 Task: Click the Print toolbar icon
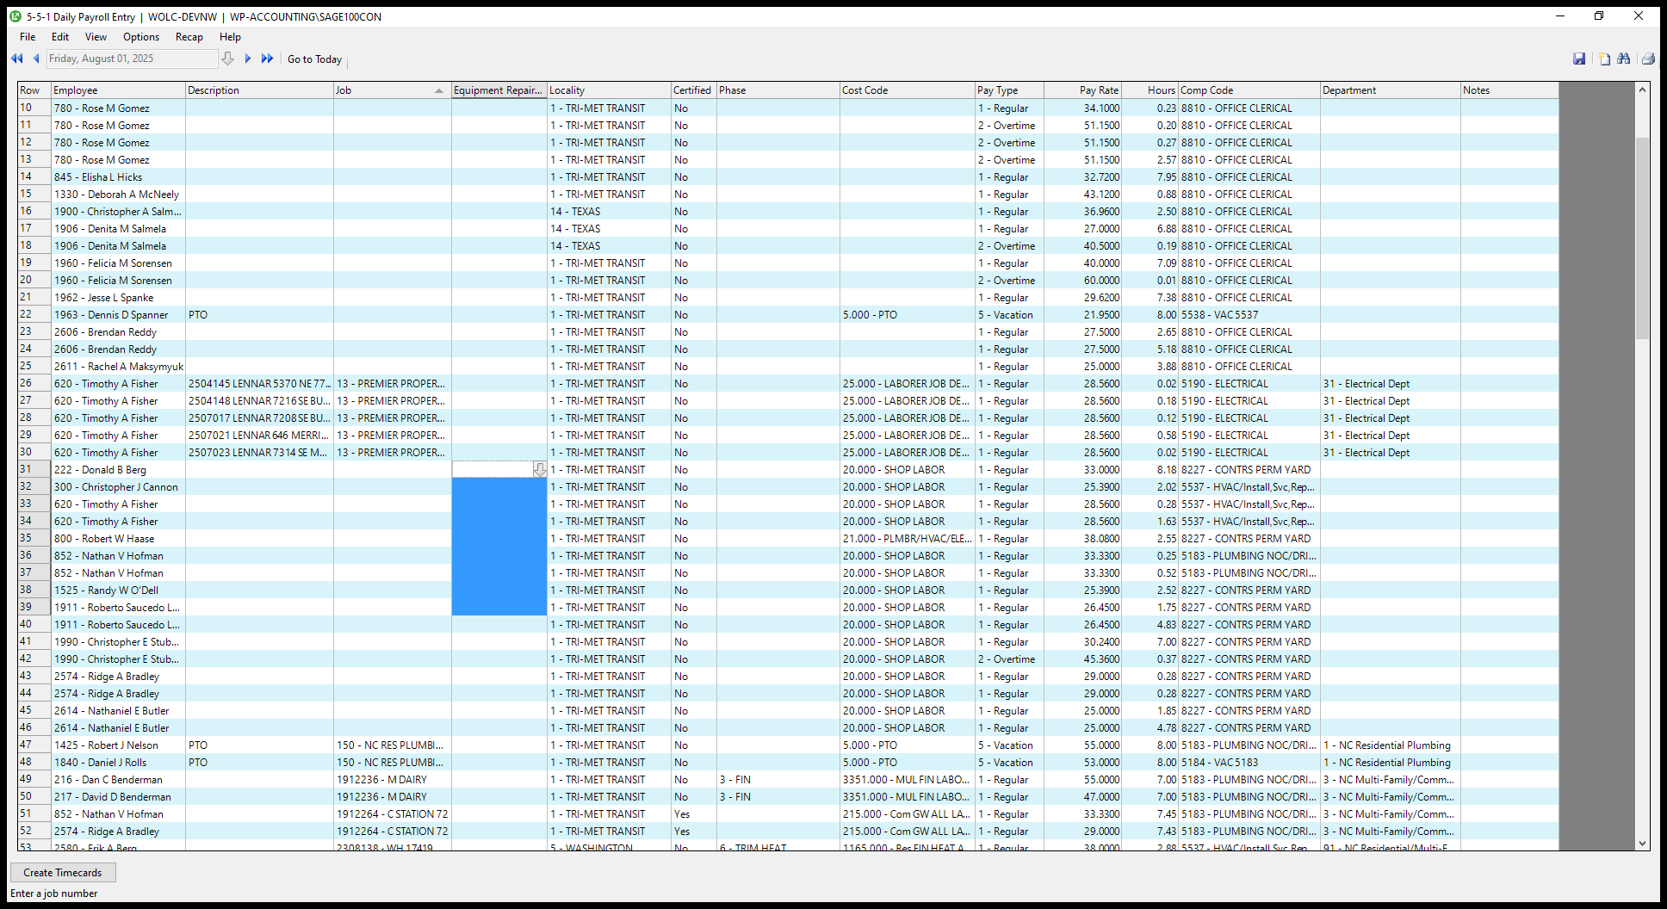pyautogui.click(x=1648, y=59)
